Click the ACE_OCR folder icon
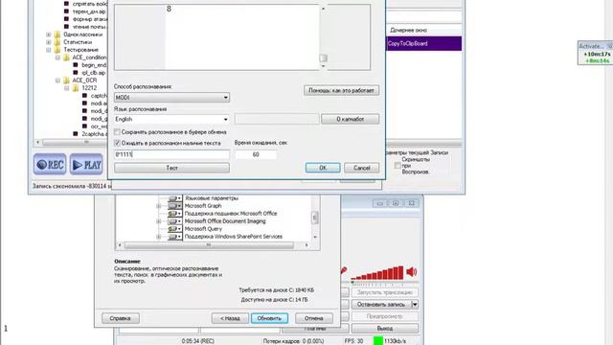The width and height of the screenshot is (613, 345). 66,80
